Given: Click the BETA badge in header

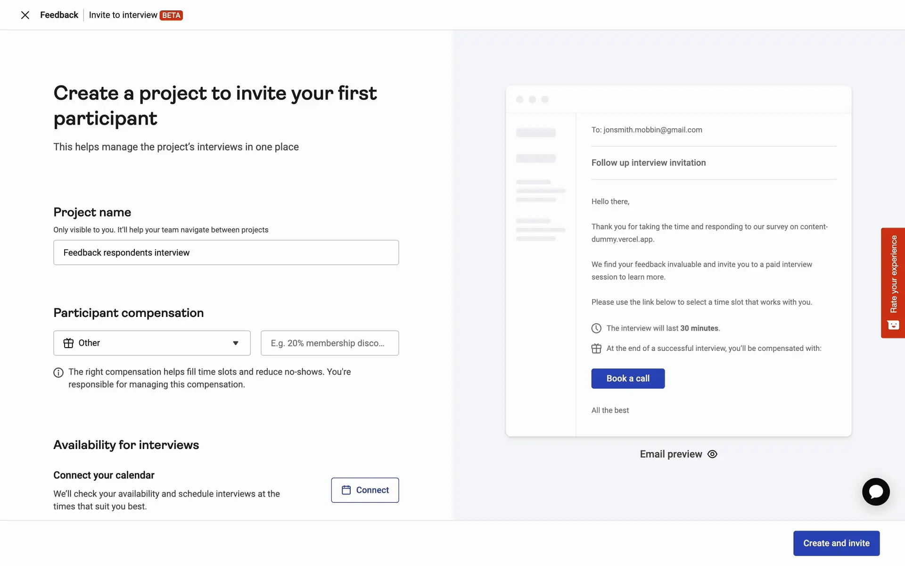Looking at the screenshot, I should click(171, 16).
